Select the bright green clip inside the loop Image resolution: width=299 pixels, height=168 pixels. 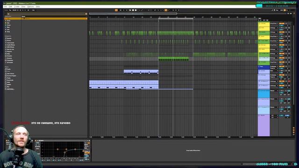[x=173, y=59]
